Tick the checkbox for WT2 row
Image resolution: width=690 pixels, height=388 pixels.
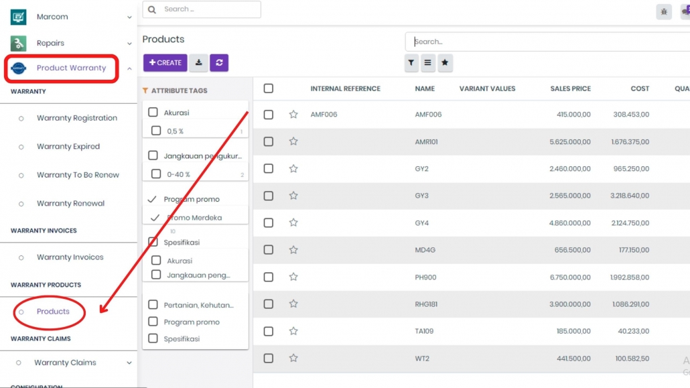pyautogui.click(x=269, y=358)
